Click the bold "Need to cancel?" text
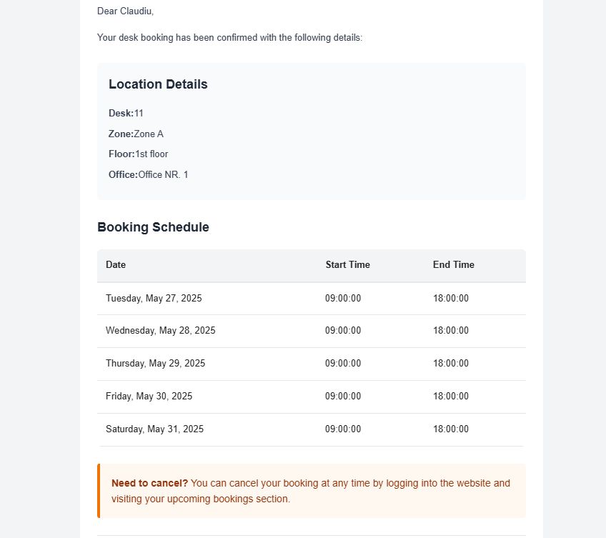The image size is (606, 538). click(149, 483)
